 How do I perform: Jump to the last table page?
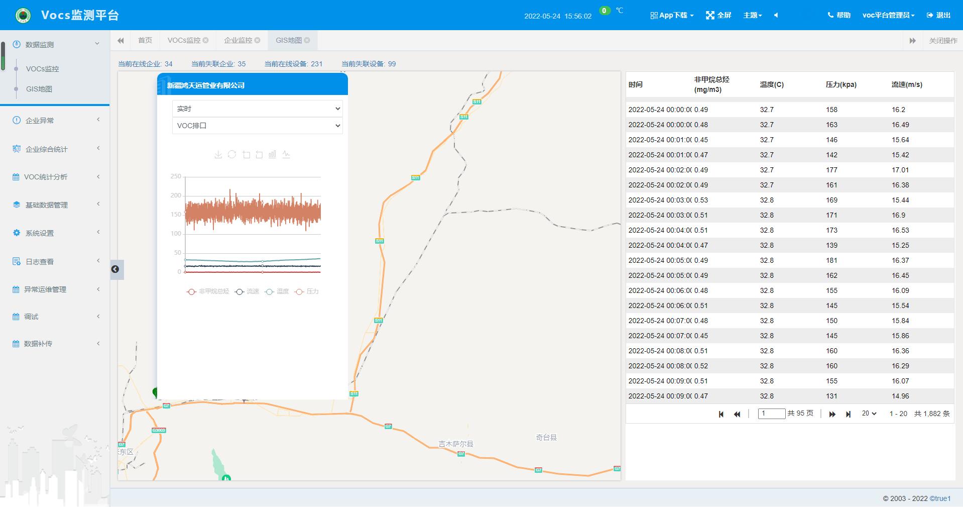tap(848, 414)
